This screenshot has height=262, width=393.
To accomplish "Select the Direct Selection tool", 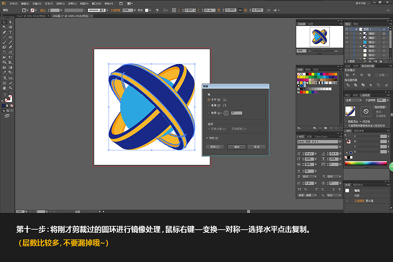I will [x=11, y=22].
